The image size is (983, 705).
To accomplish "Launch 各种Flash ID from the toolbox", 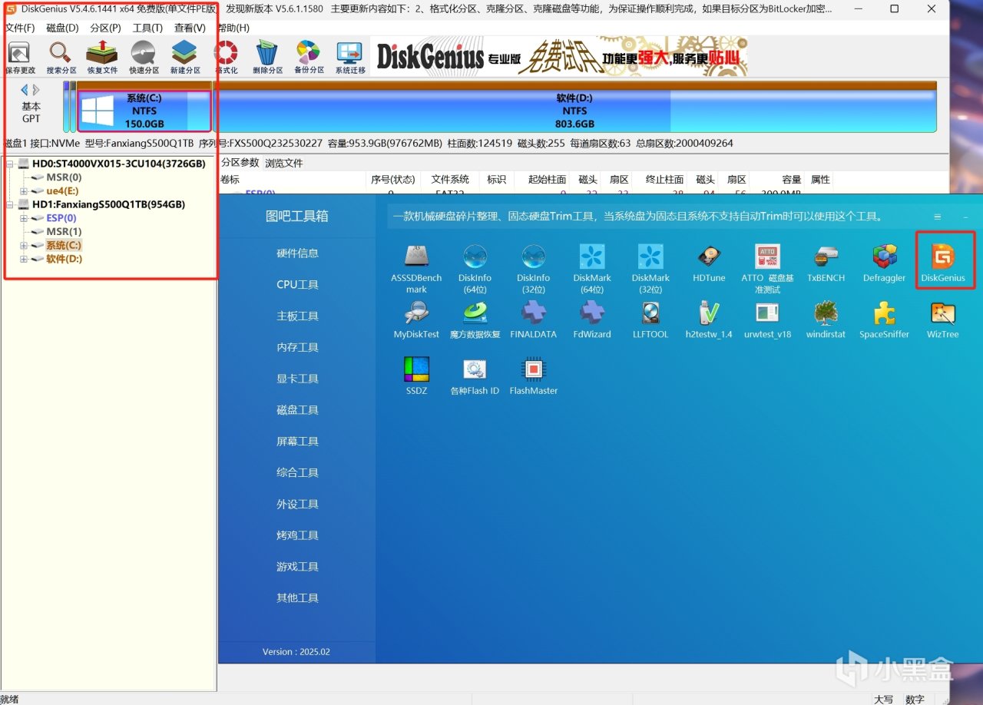I will pyautogui.click(x=475, y=376).
